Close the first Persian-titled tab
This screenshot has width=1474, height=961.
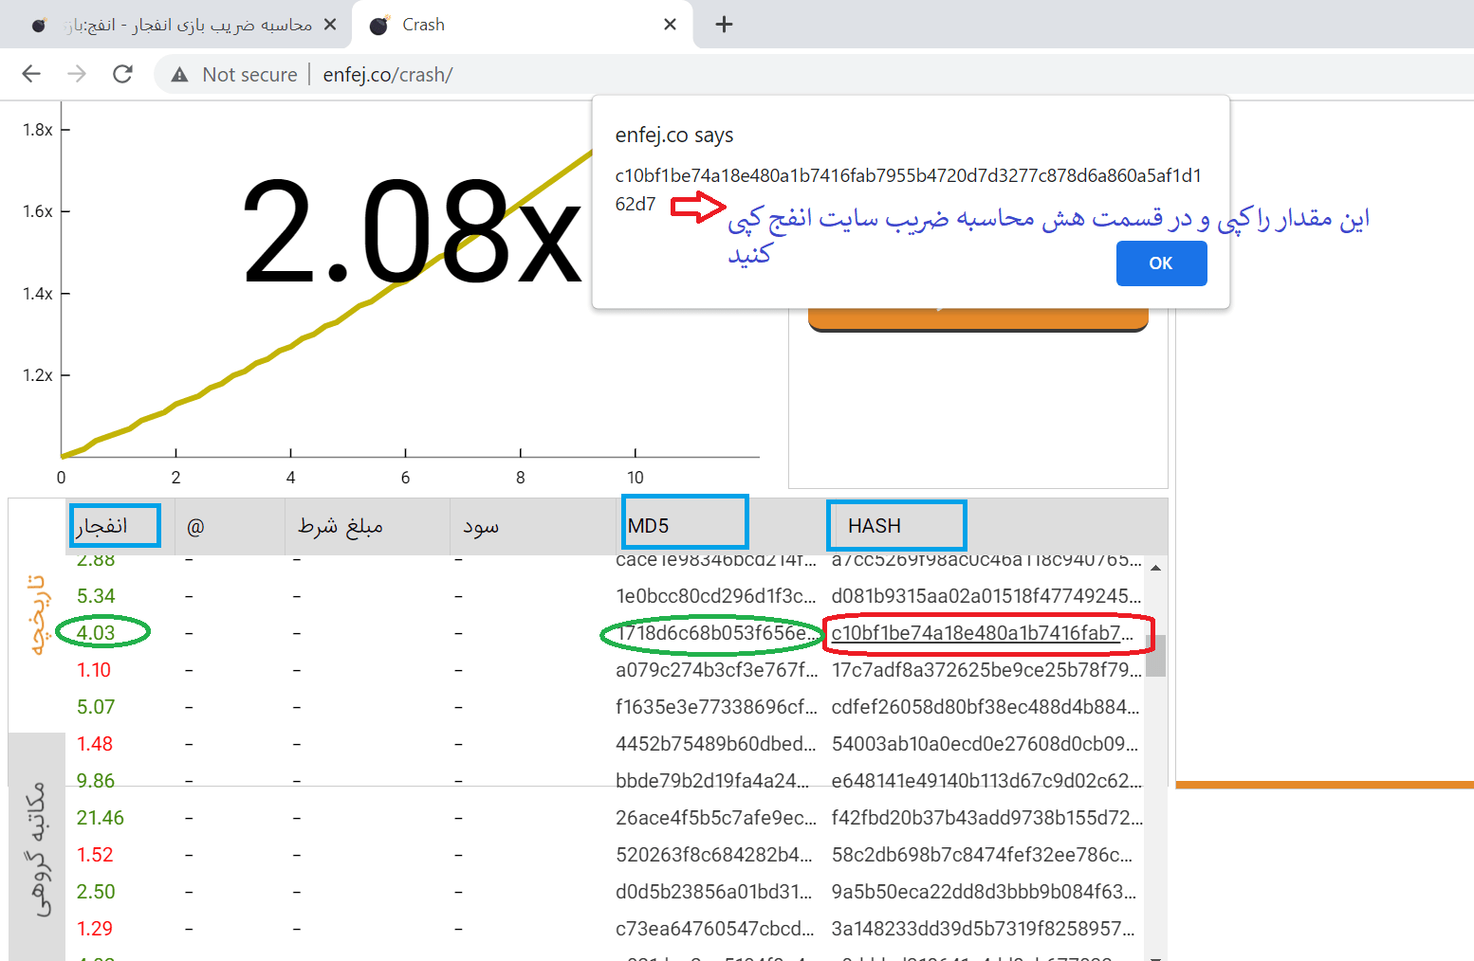pos(330,25)
